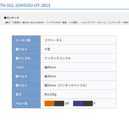Click the 腿ベルト row header
The width and height of the screenshot is (129, 129).
(x=26, y=49)
